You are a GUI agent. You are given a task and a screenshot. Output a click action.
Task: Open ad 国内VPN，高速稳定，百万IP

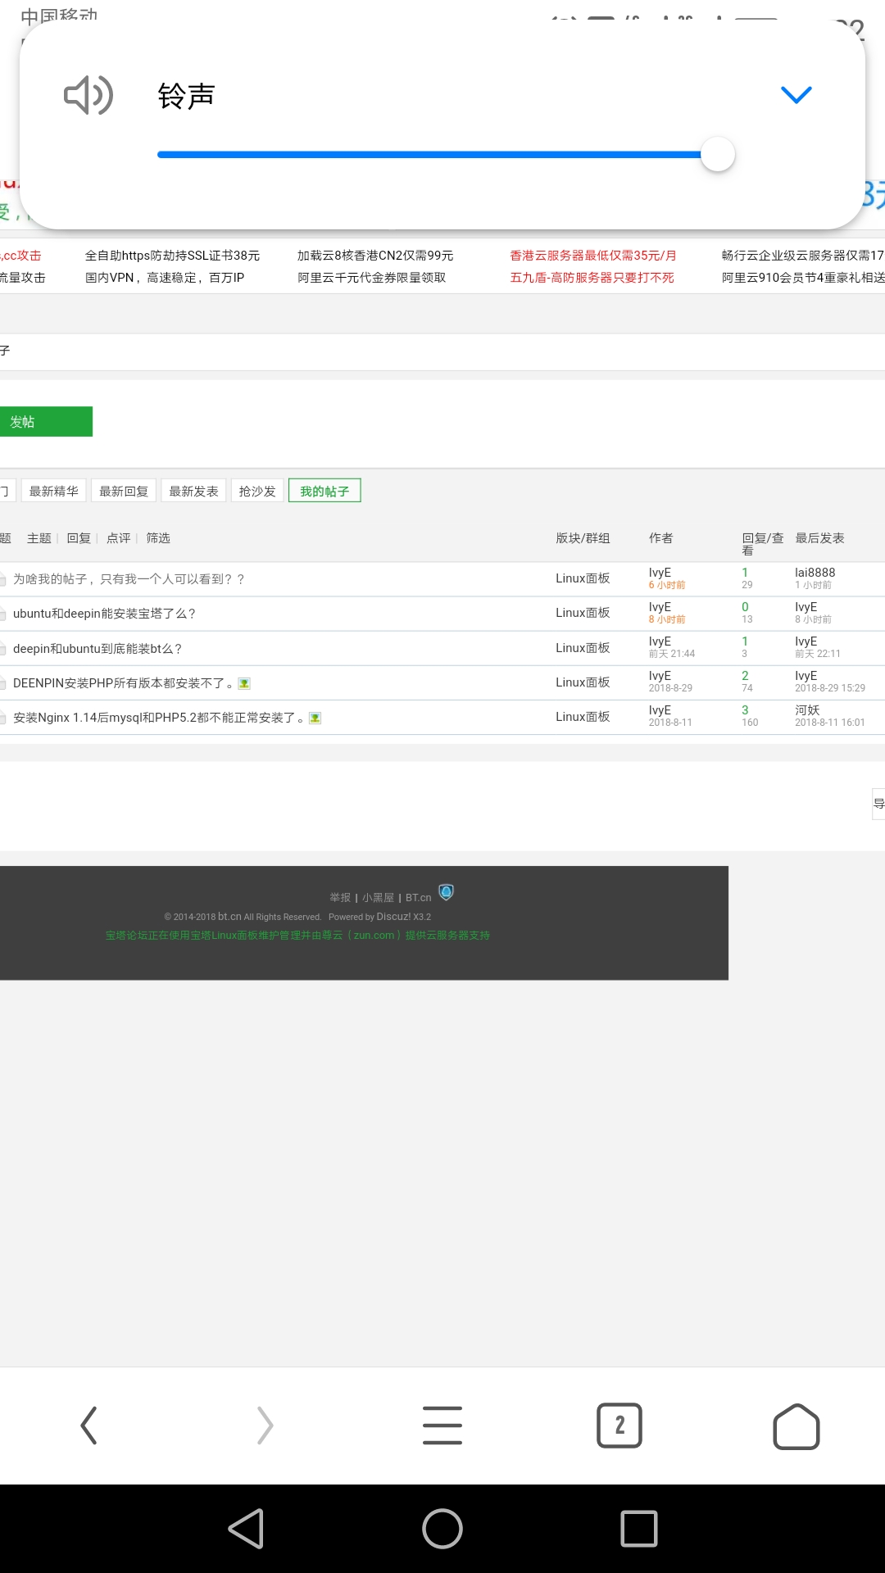point(165,278)
